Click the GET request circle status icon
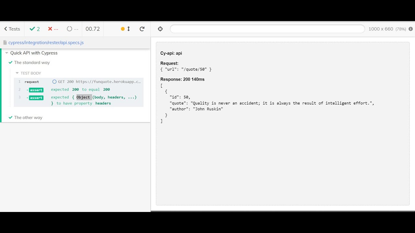The image size is (415, 233). coord(54,82)
